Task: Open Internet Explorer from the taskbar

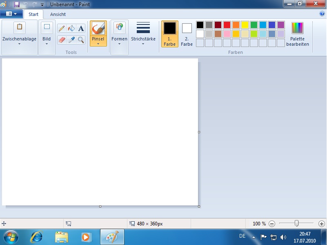Action: tap(37, 237)
